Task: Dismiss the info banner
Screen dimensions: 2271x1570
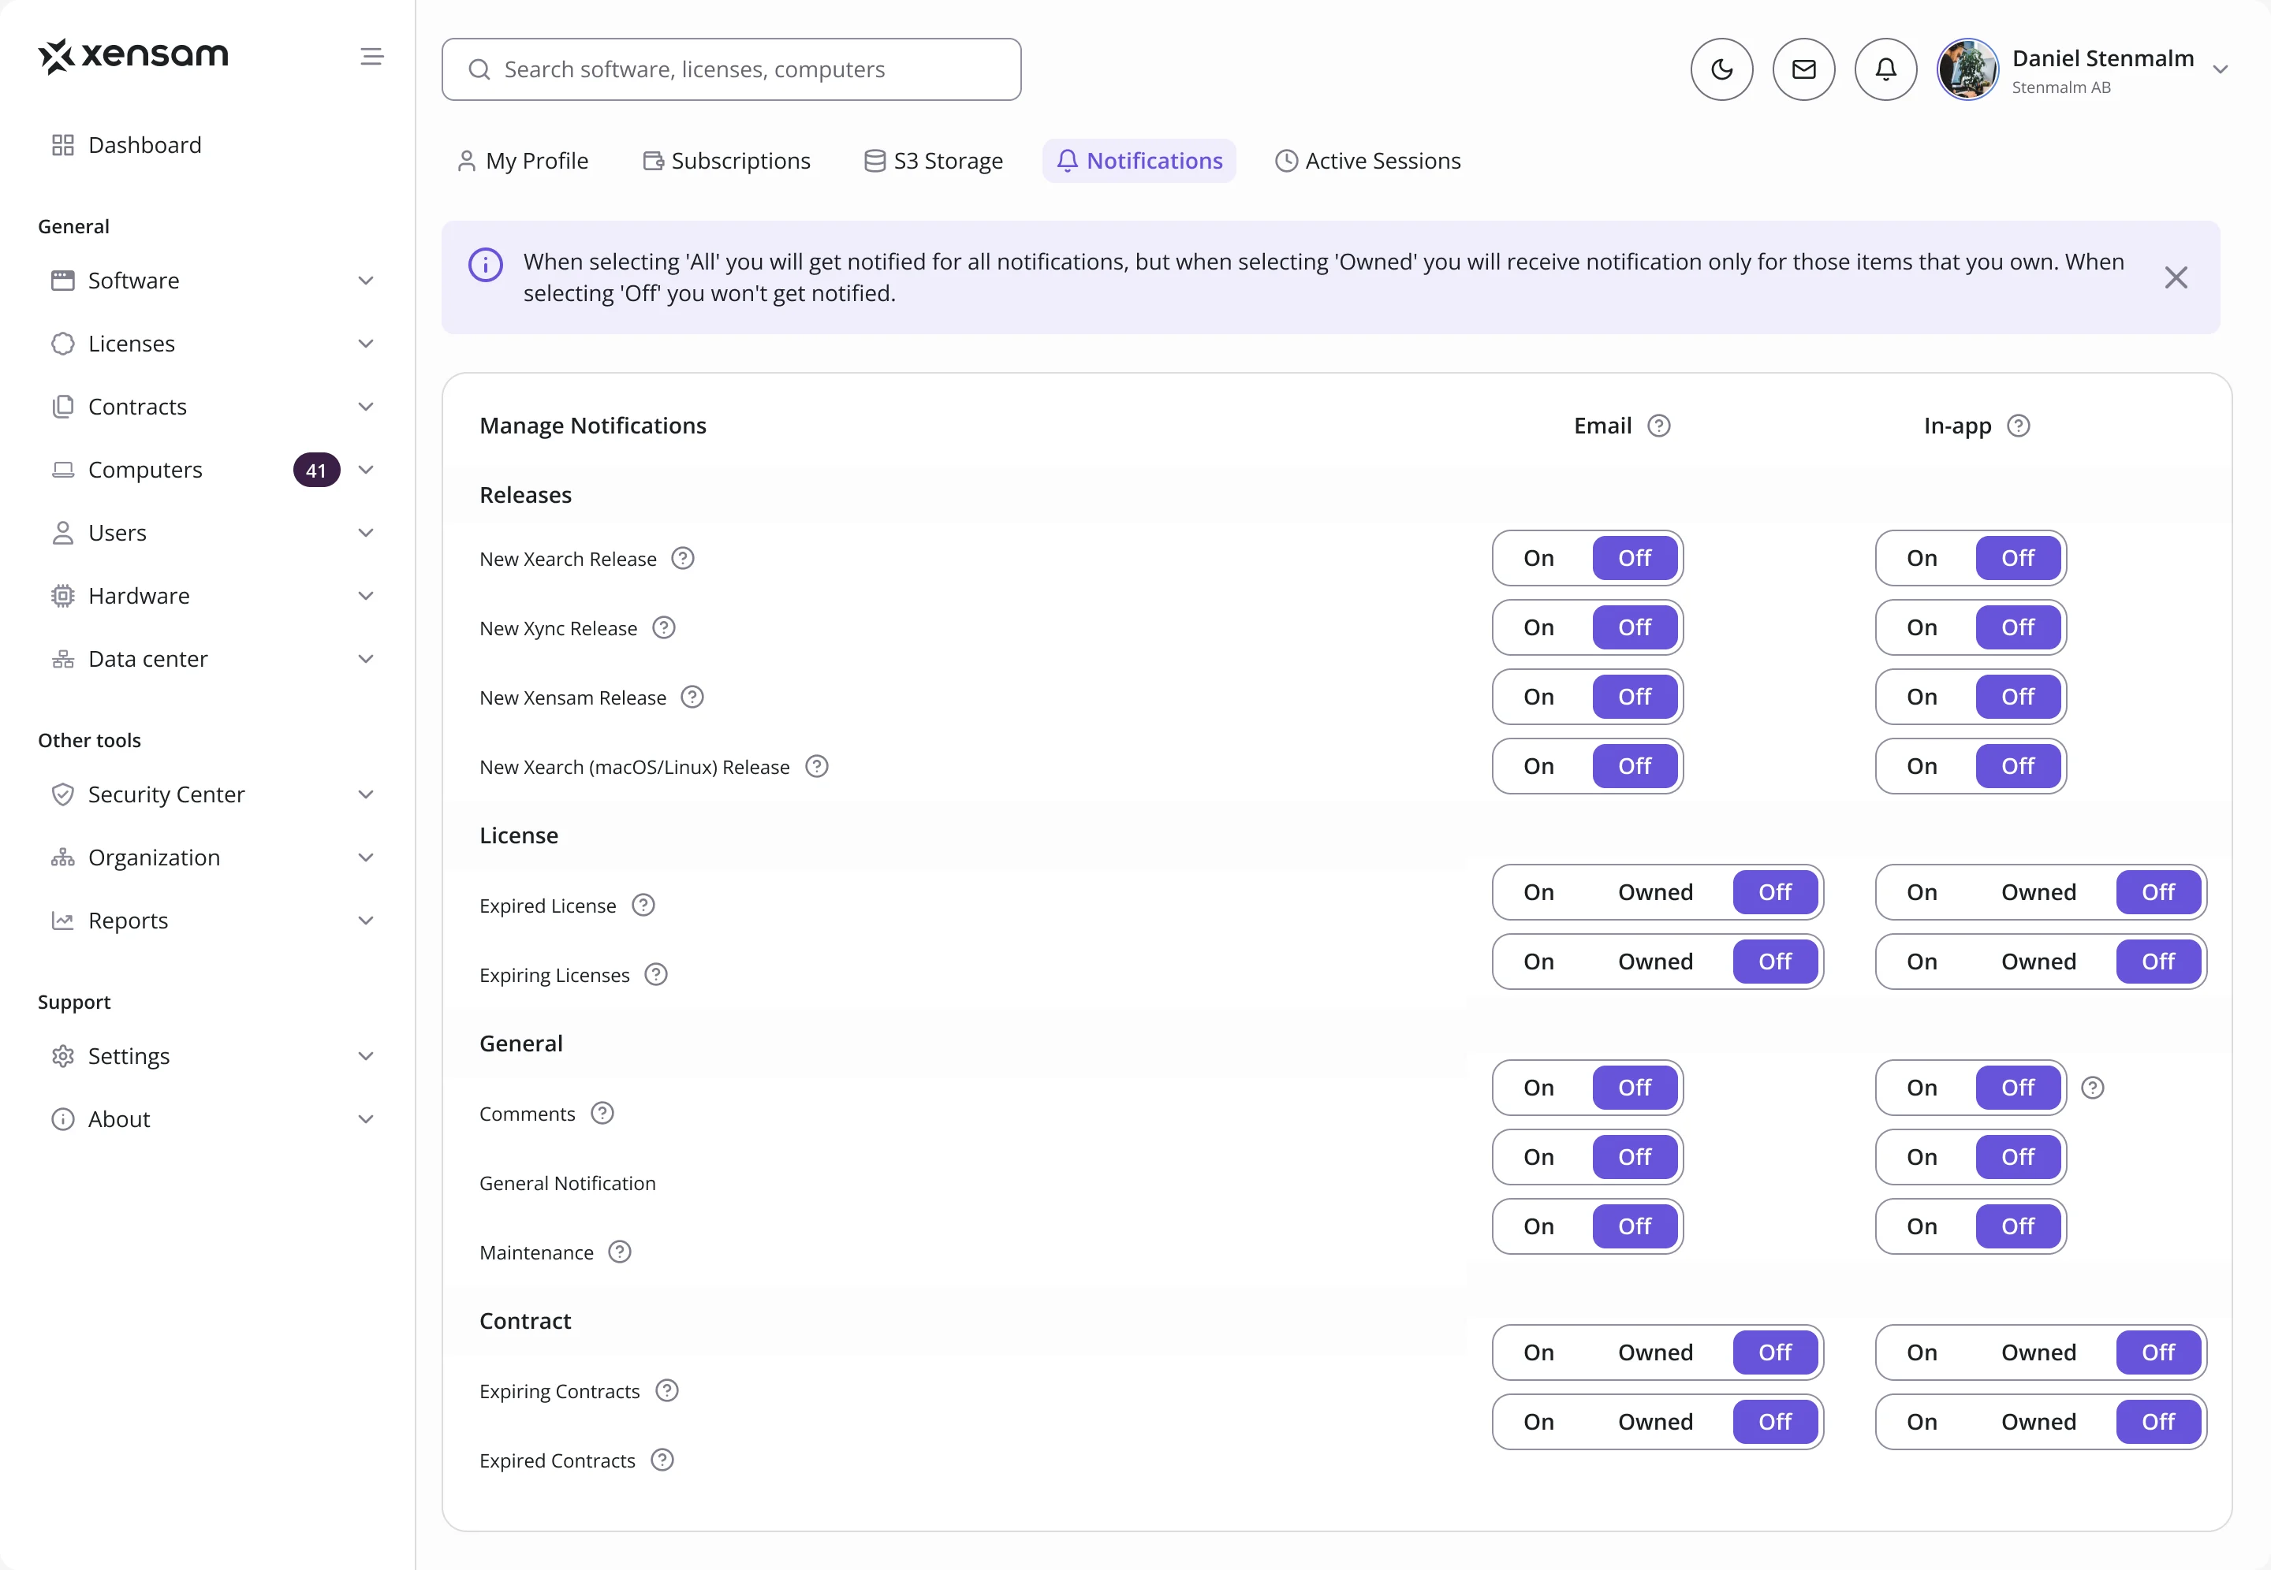Action: (2176, 277)
